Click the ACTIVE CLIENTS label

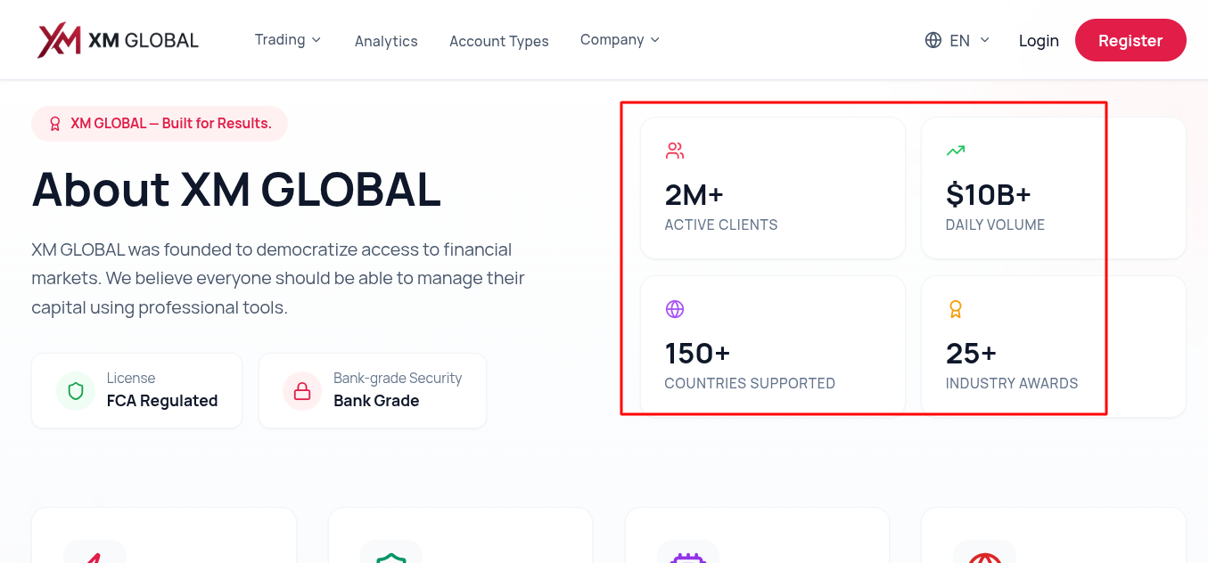(x=721, y=224)
